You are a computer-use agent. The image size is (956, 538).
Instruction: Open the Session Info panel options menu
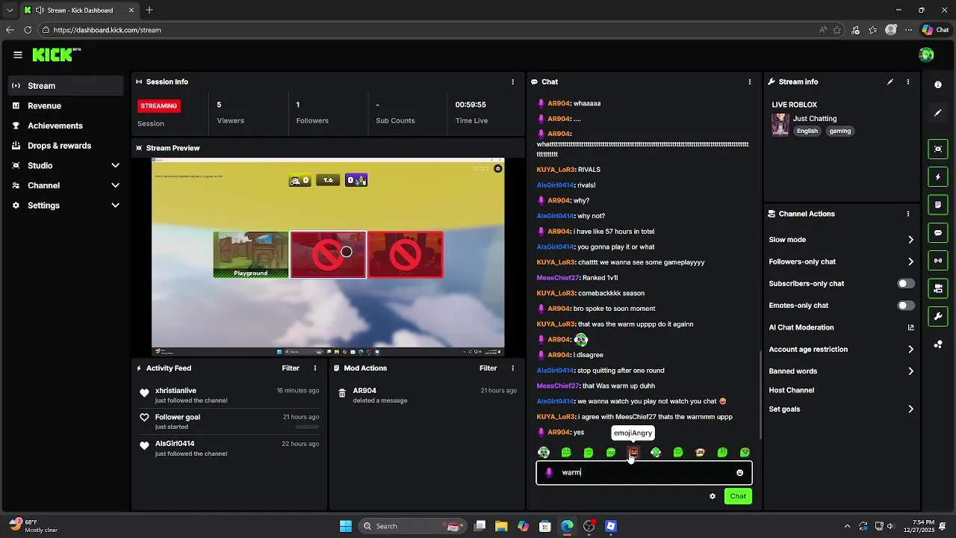click(512, 81)
